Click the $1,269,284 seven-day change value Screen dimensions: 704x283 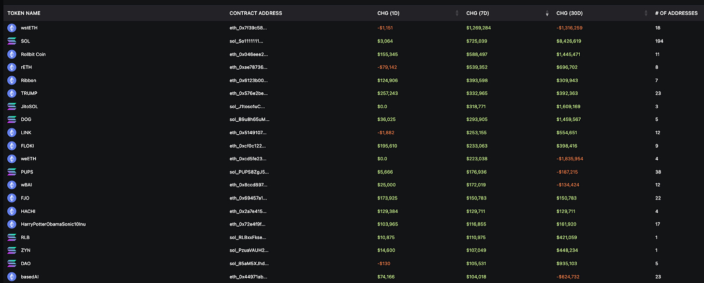pos(479,28)
